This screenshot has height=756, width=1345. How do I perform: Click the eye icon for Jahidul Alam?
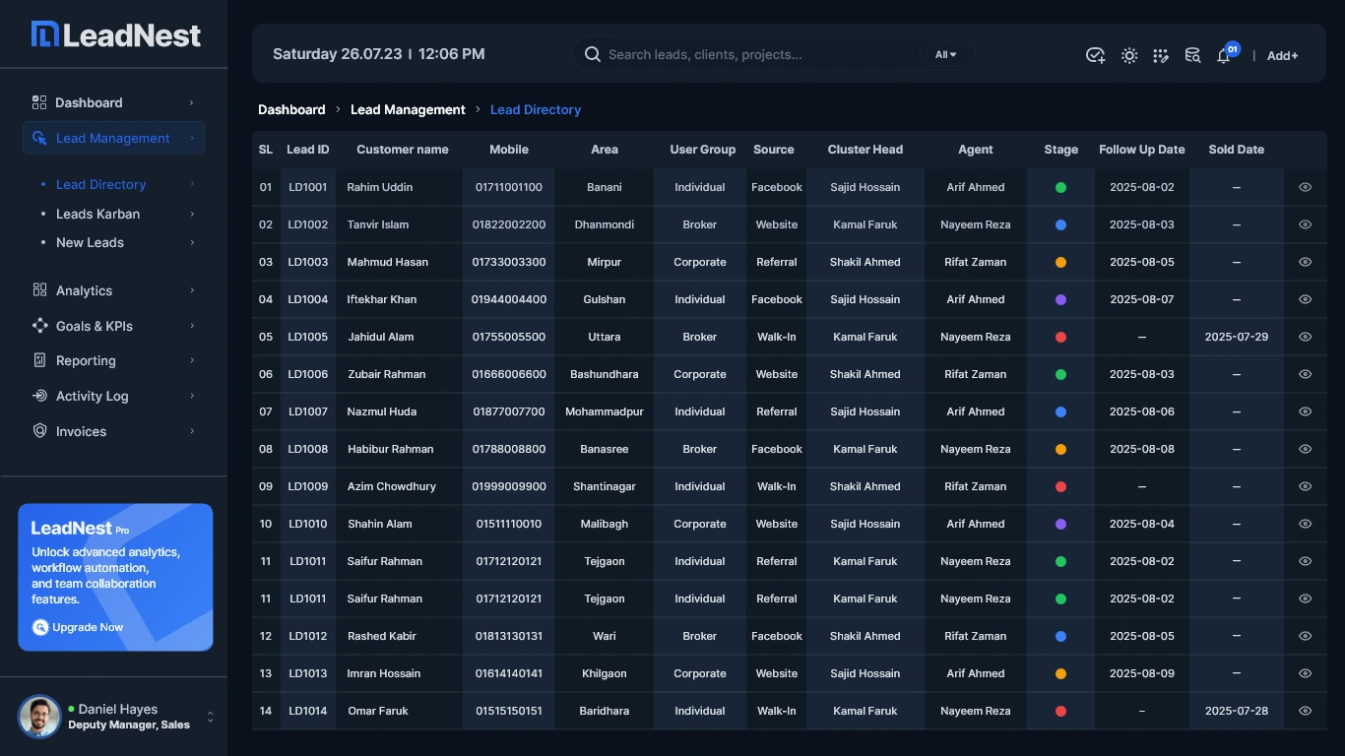pyautogui.click(x=1305, y=337)
